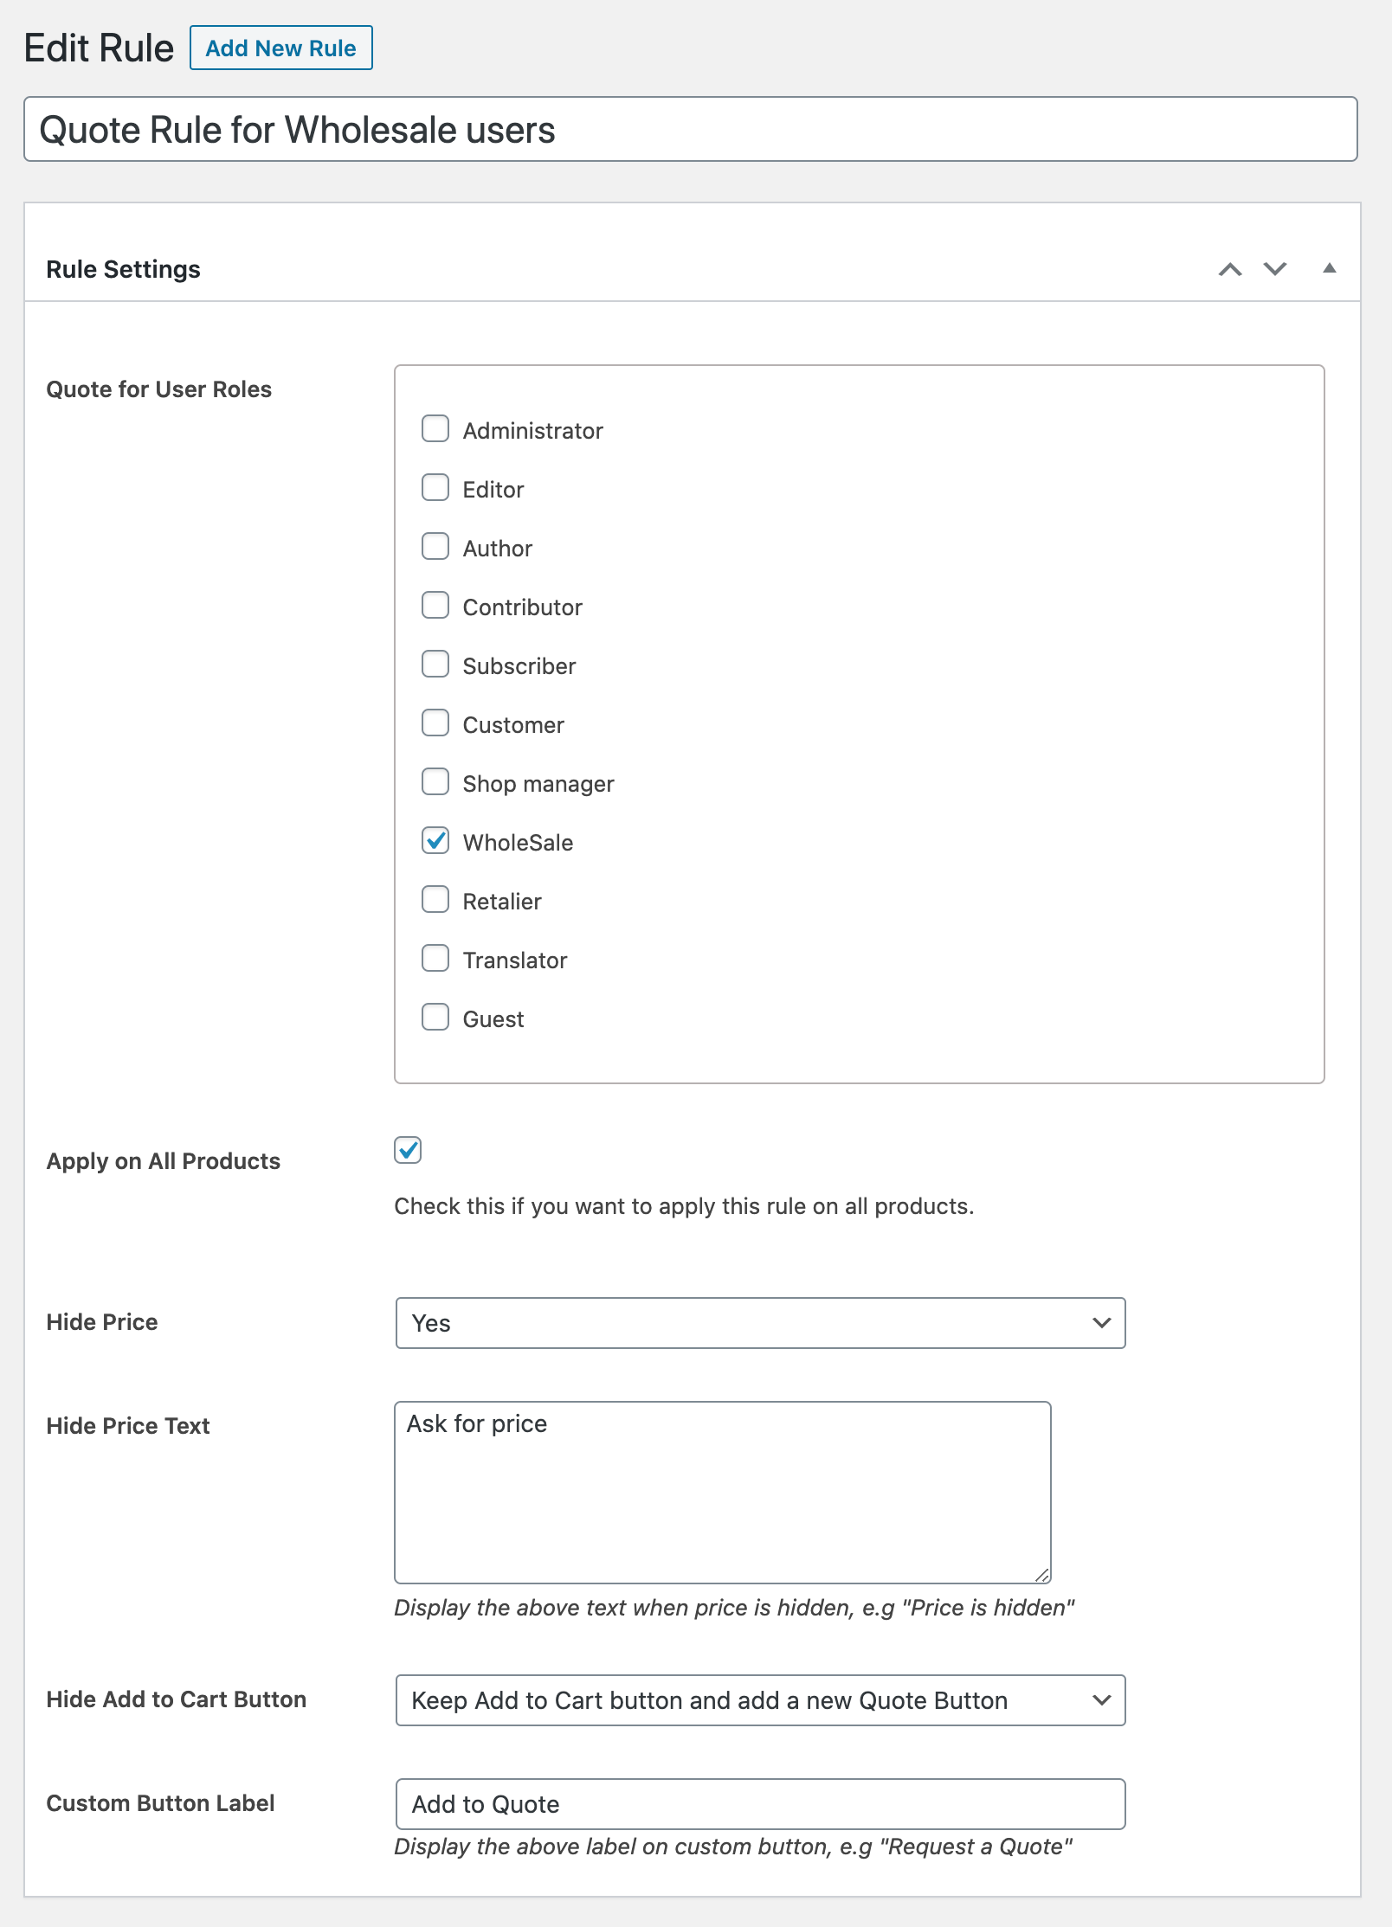Check the Retailer user role
The height and width of the screenshot is (1927, 1392).
[435, 900]
